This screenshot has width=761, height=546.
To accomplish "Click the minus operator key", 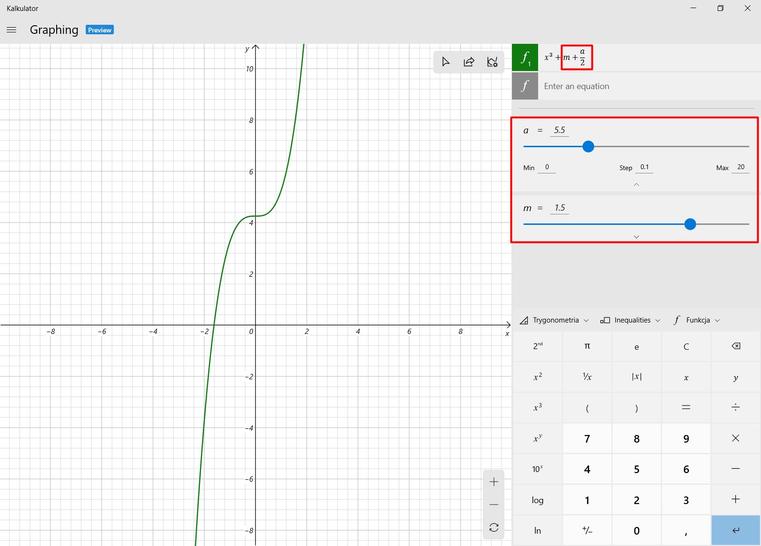I will tap(736, 469).
